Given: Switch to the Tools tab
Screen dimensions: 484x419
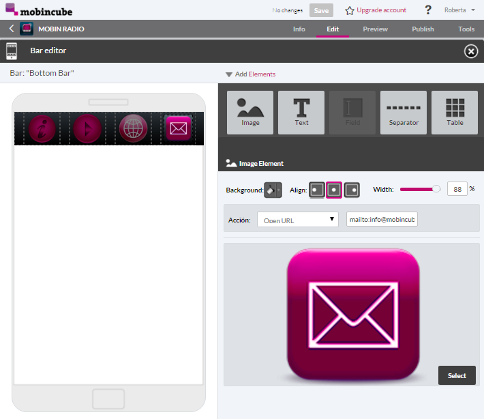Looking at the screenshot, I should 466,29.
